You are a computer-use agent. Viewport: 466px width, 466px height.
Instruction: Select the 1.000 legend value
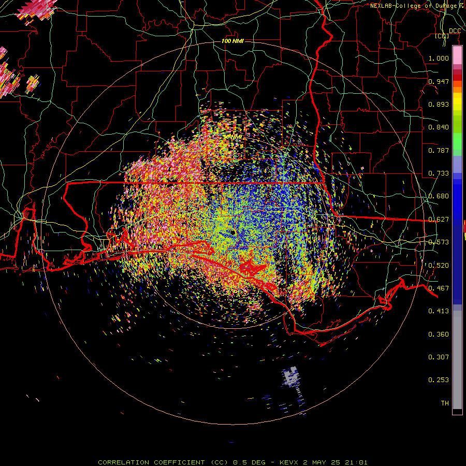439,58
